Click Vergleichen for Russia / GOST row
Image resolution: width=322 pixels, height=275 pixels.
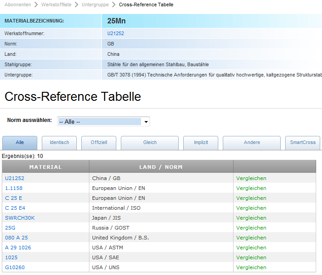pos(251,228)
